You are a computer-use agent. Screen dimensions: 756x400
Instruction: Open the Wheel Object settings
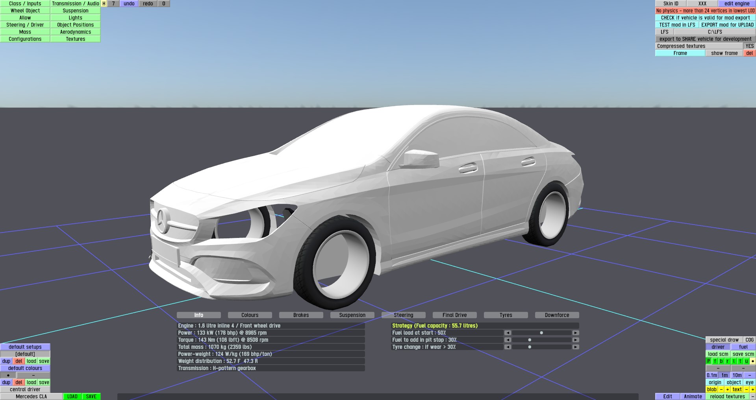[x=25, y=11]
